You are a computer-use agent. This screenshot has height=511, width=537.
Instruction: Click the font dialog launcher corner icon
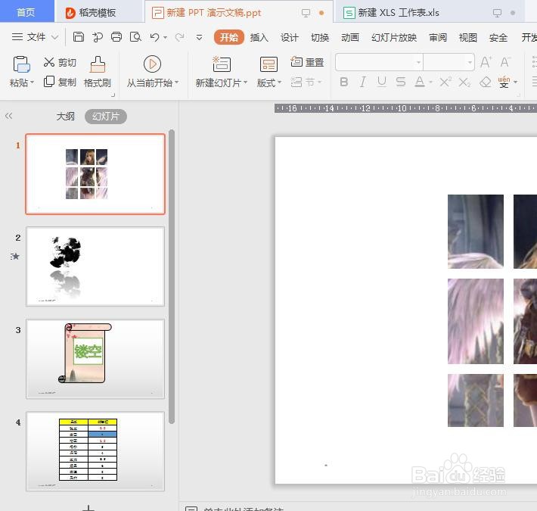tap(518, 95)
